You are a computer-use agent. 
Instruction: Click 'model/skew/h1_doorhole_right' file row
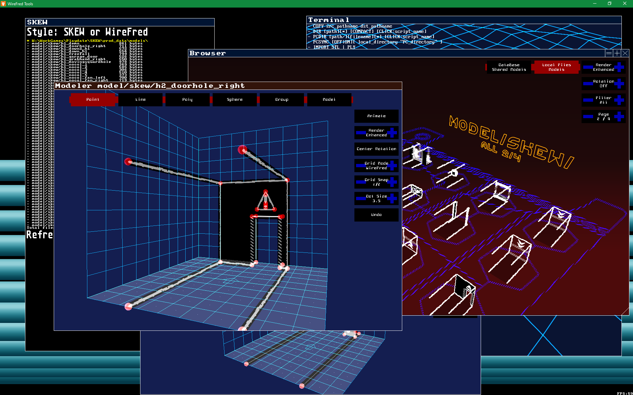[x=85, y=46]
